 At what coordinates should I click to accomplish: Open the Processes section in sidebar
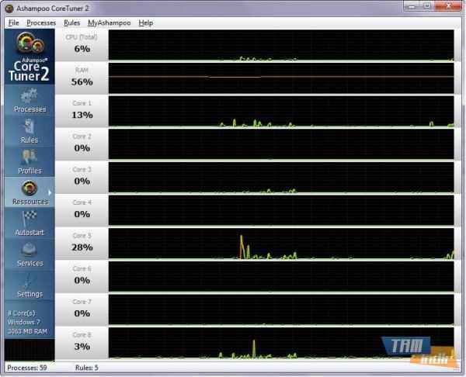tap(30, 100)
